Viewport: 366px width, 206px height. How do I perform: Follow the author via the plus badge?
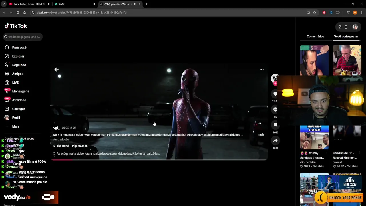(275, 84)
